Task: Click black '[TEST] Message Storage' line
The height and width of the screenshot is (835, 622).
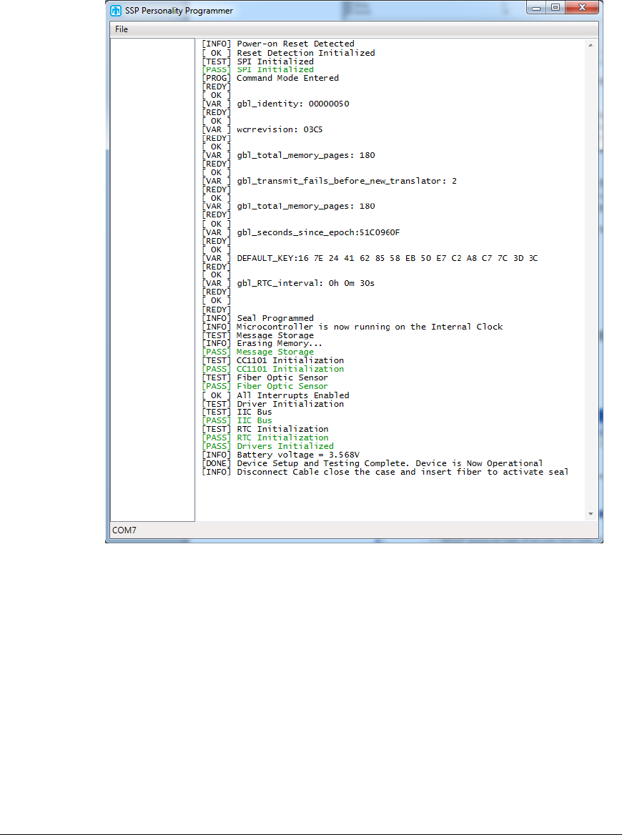Action: coord(258,335)
